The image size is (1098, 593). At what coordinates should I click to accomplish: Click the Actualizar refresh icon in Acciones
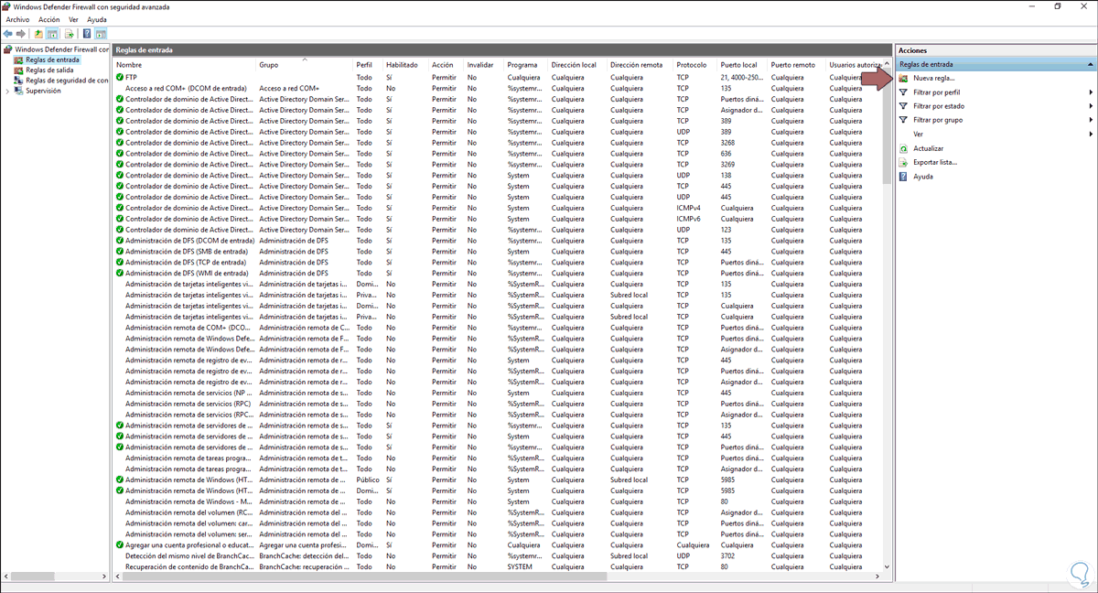903,148
